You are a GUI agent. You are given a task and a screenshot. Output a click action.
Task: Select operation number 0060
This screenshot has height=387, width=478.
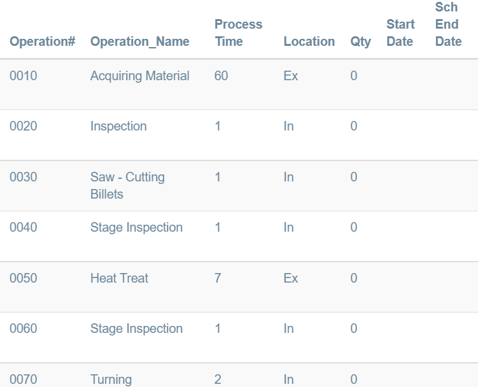(24, 328)
